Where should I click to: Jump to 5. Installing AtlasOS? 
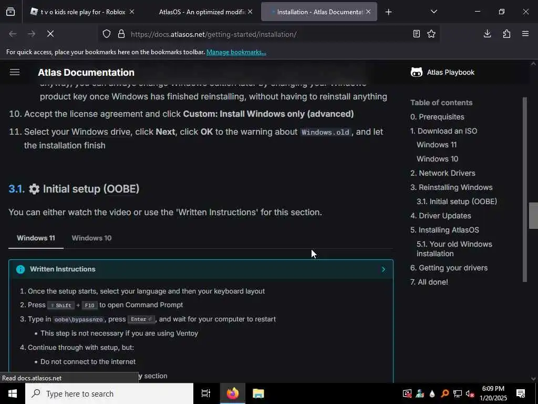[x=444, y=230]
